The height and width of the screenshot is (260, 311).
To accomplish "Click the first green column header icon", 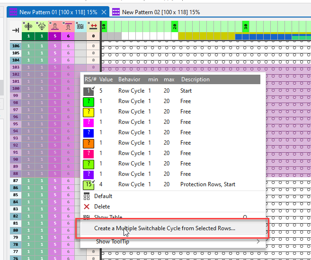I will pos(28,26).
